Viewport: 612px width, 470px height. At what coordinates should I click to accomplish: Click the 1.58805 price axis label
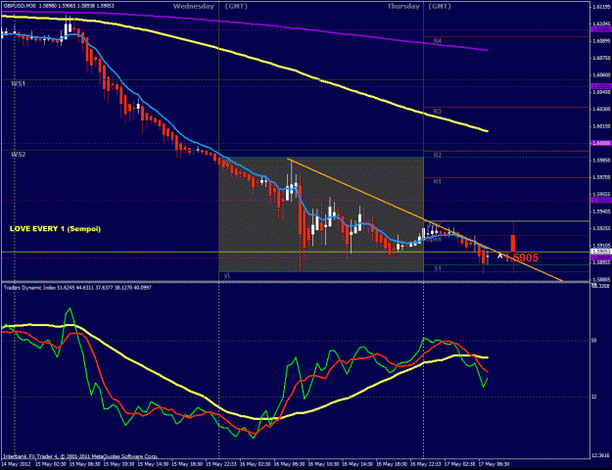(x=601, y=279)
